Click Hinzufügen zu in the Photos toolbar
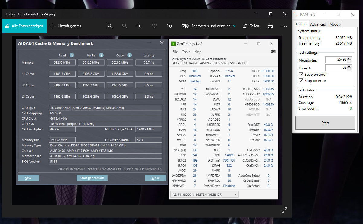This screenshot has height=224, width=363. click(x=66, y=26)
